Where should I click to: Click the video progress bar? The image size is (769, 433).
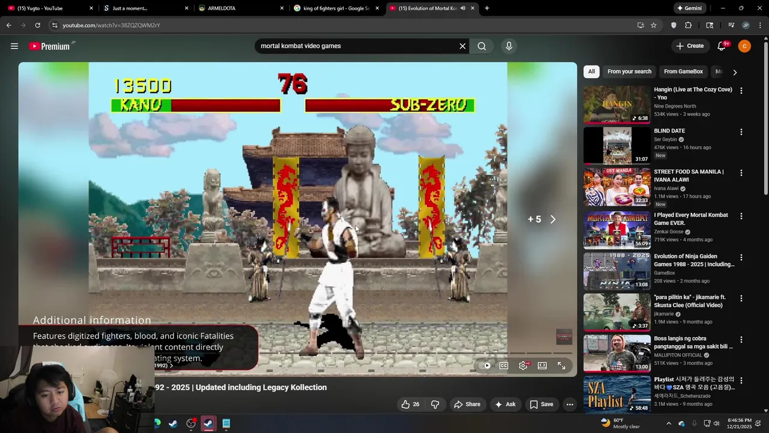tap(297, 353)
